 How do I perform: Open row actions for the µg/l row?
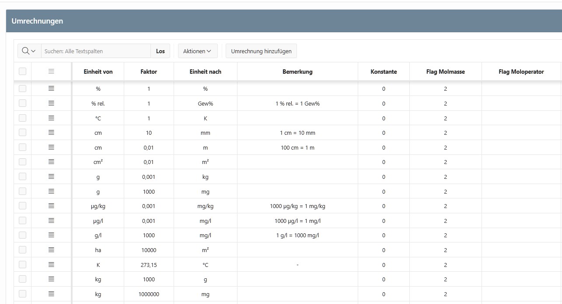[51, 221]
